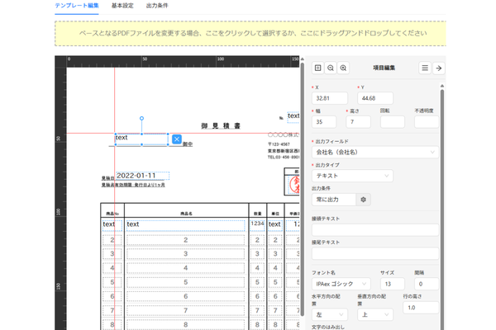Select the テンプレート編集 tab
Viewport: 496px width, 330px height.
[x=77, y=6]
